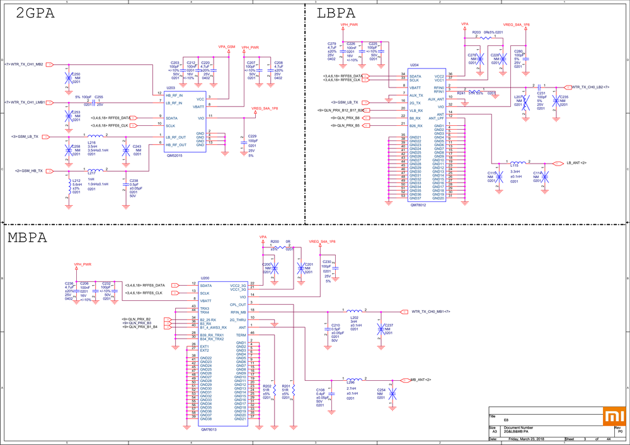Viewport: 630px width, 445px height.
Task: Click the L207 inductor designator
Action: (x=518, y=97)
